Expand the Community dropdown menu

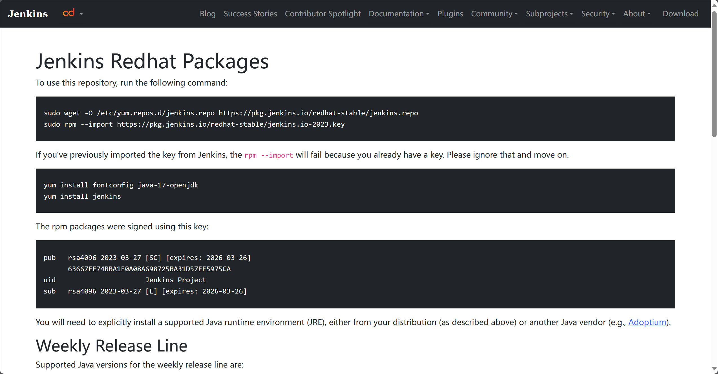[494, 14]
